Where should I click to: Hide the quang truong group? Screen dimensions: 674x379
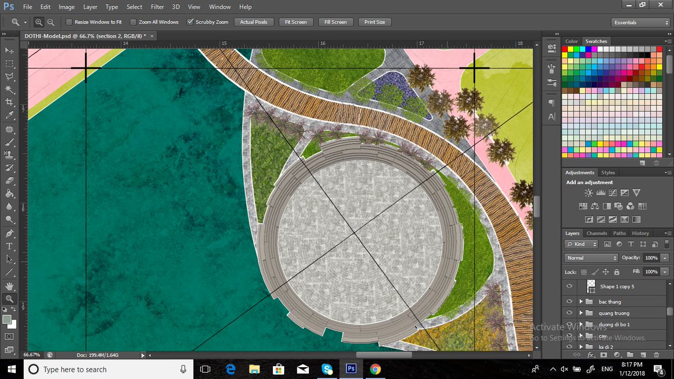(x=570, y=313)
